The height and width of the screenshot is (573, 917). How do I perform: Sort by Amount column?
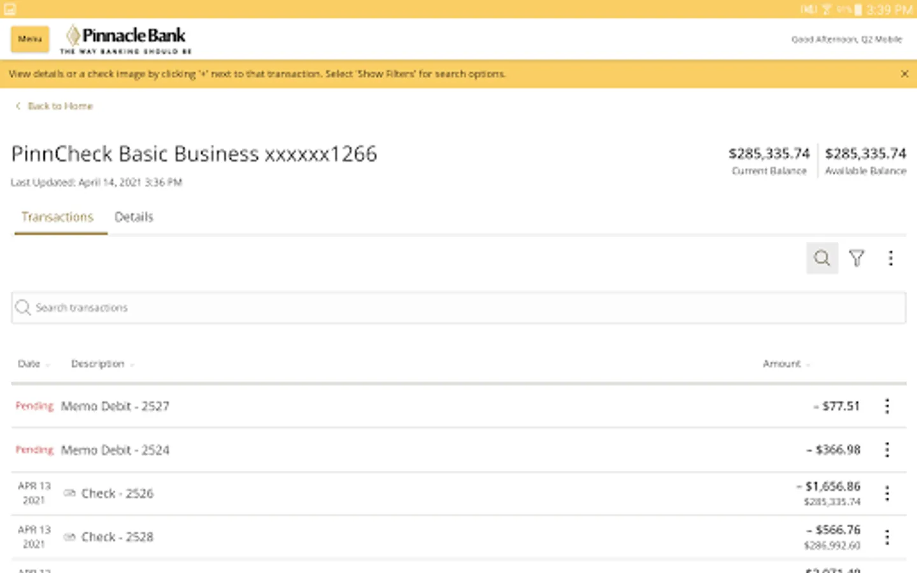(786, 364)
